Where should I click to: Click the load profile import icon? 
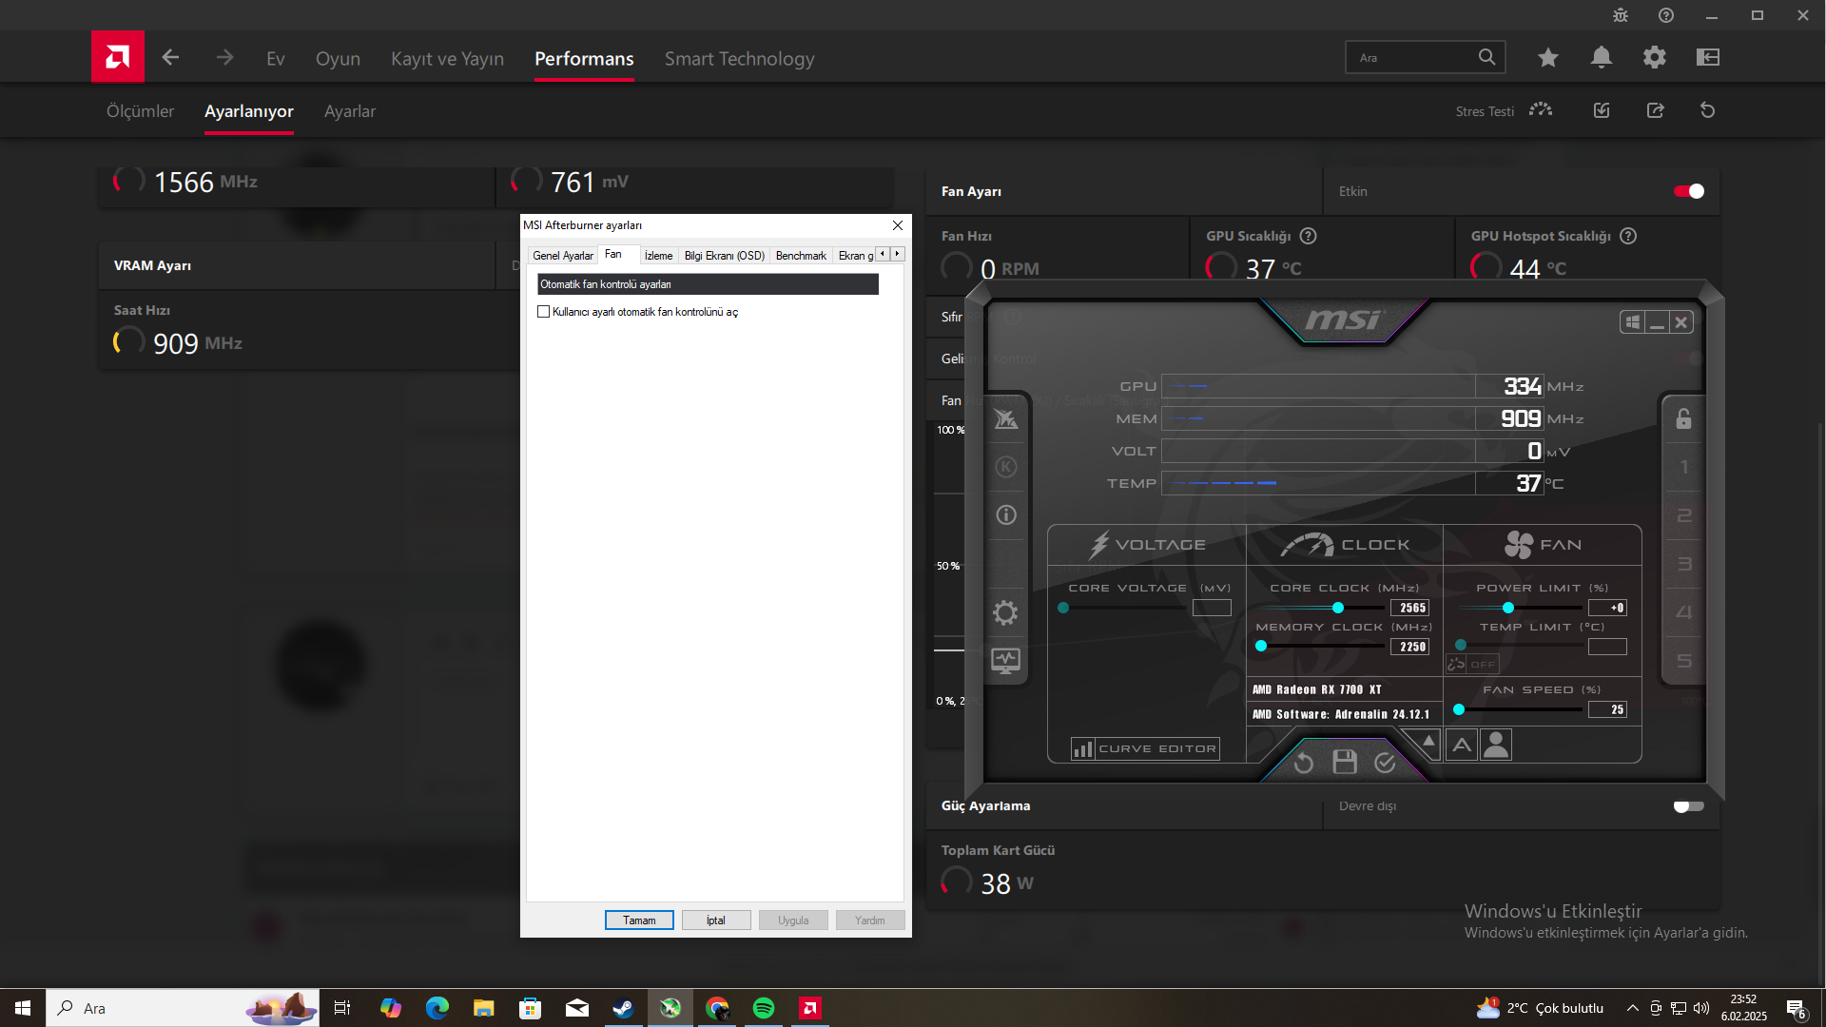tap(1602, 110)
